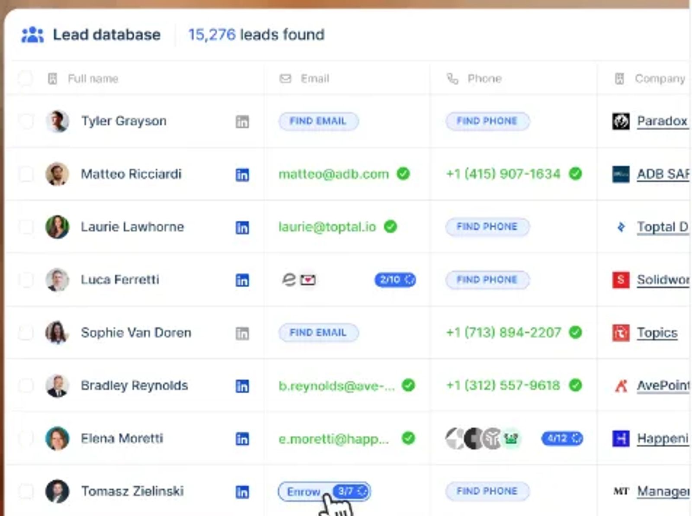Click phone +1 (312) 557-9618
Image resolution: width=692 pixels, height=516 pixels.
tap(503, 385)
